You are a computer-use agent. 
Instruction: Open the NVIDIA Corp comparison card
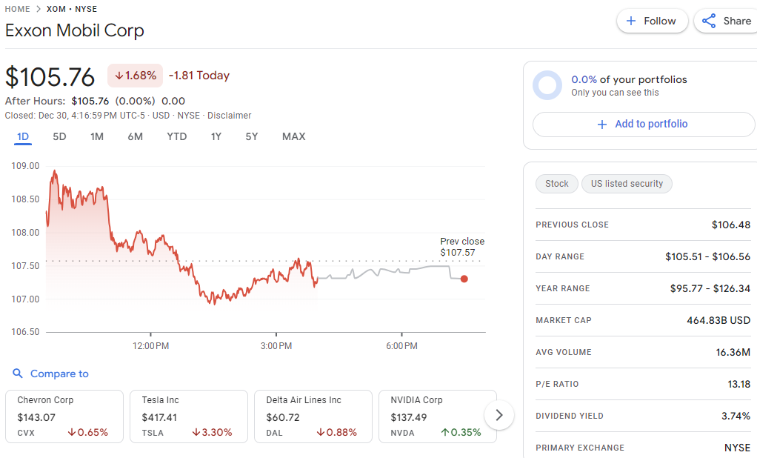pos(438,416)
